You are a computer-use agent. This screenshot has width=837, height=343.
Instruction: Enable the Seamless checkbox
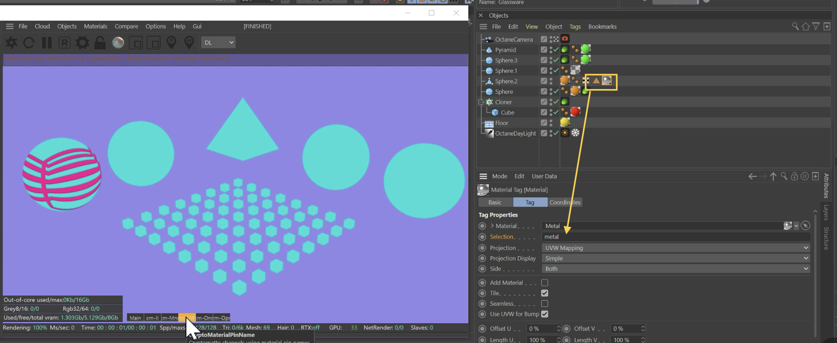[x=545, y=304]
